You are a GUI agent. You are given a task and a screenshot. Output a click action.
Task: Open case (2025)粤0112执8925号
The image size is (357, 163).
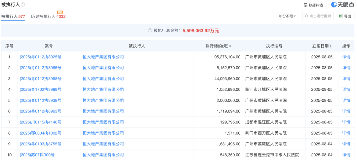41,57
